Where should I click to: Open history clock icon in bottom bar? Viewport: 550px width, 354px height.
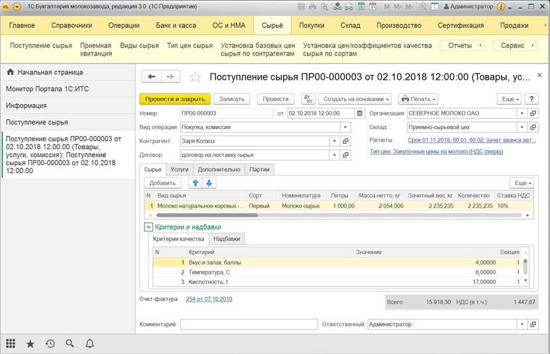pyautogui.click(x=50, y=343)
